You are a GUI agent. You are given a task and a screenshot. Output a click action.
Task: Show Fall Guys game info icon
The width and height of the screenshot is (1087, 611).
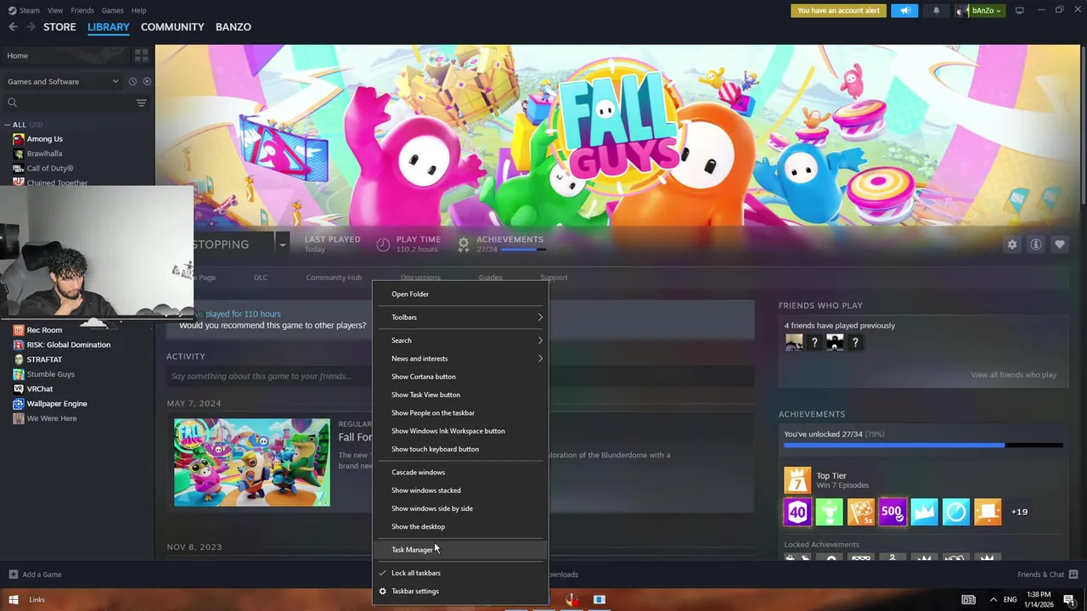click(x=1036, y=244)
